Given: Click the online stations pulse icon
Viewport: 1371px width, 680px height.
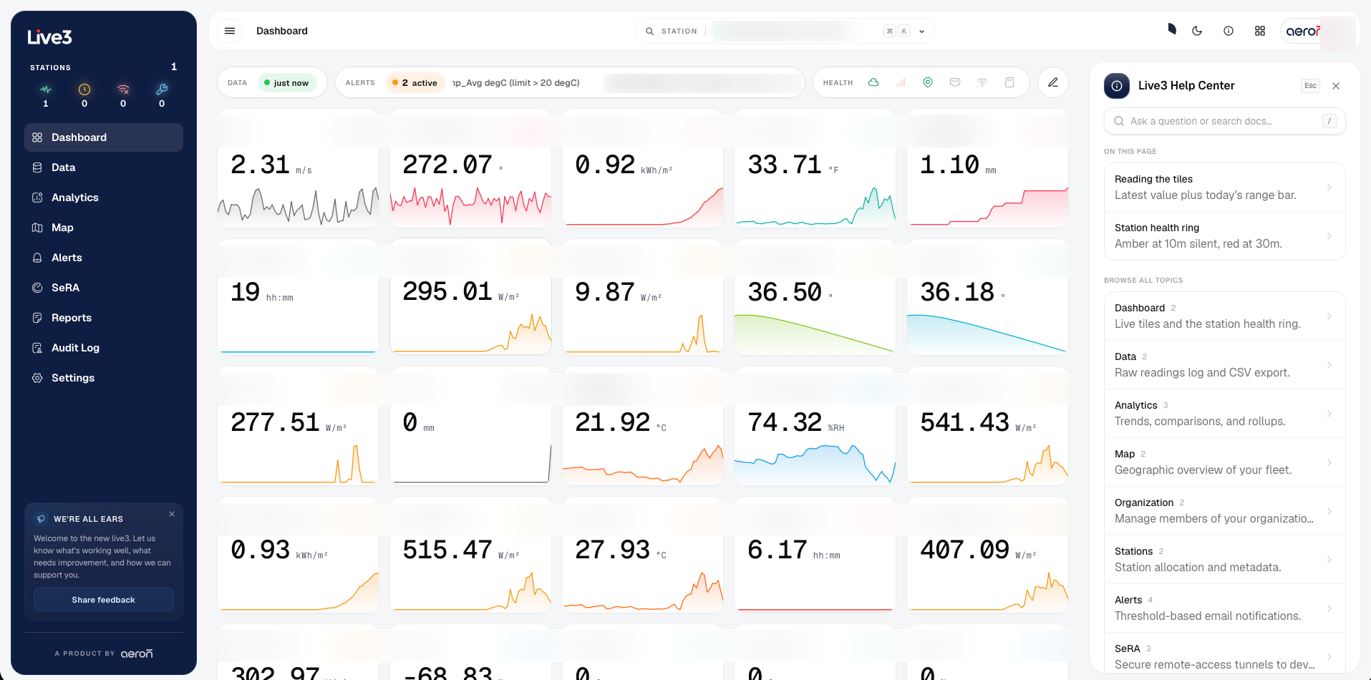Looking at the screenshot, I should coord(46,89).
